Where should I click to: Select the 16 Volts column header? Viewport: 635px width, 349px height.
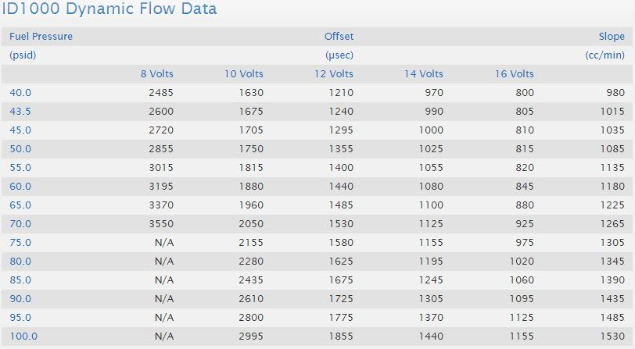tap(514, 74)
